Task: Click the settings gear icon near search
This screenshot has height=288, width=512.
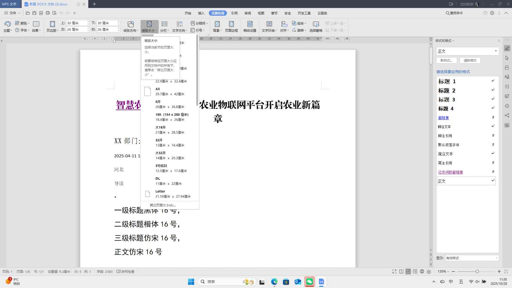Action: [492, 13]
